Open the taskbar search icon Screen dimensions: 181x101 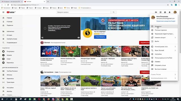7,99
